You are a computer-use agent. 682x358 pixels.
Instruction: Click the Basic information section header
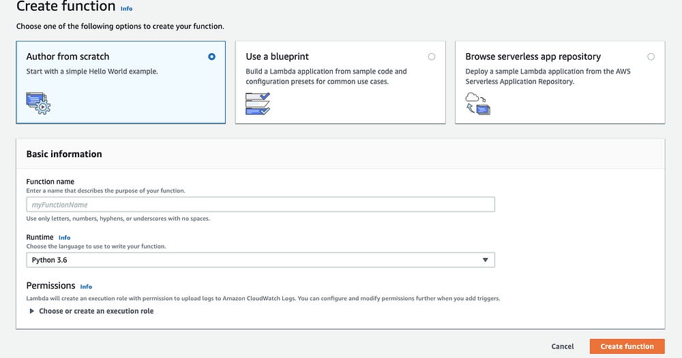coord(64,154)
